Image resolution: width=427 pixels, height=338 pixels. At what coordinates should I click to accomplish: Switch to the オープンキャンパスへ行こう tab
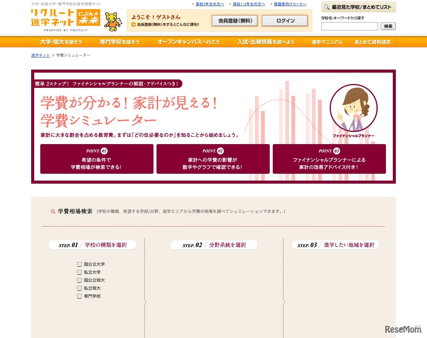[188, 42]
